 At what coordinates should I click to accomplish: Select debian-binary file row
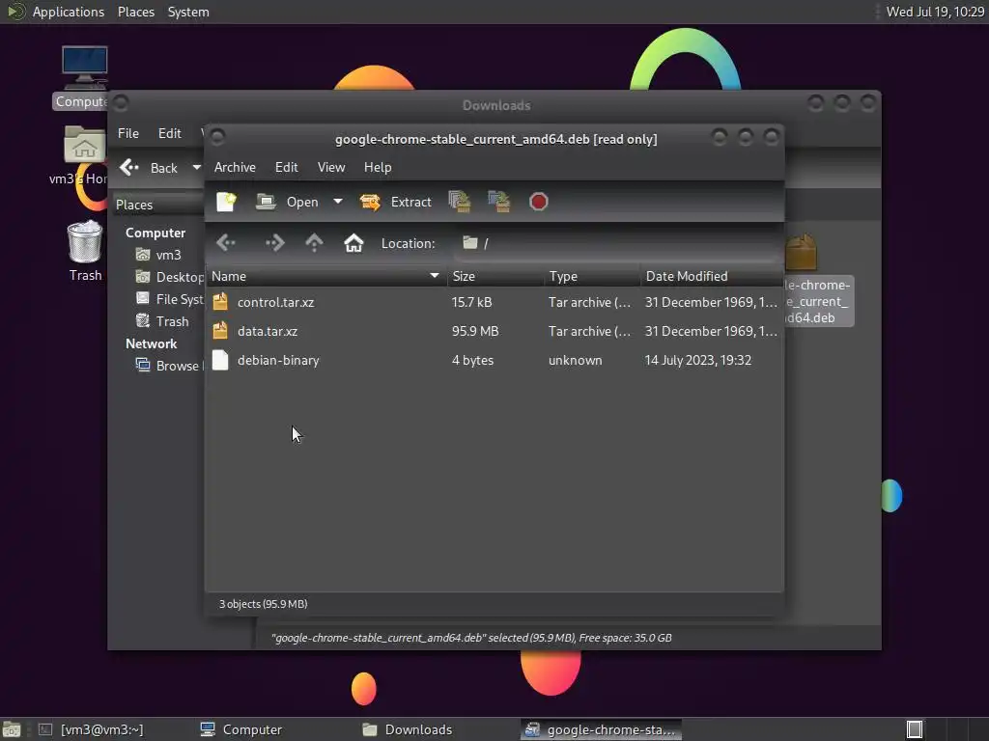click(494, 361)
